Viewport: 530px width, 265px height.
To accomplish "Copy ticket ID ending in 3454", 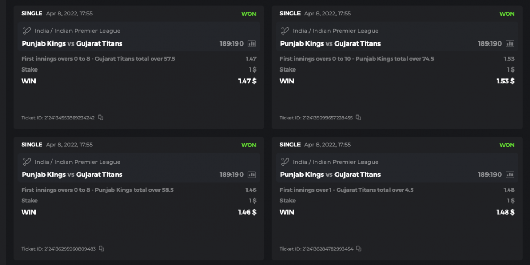I will pos(359,249).
